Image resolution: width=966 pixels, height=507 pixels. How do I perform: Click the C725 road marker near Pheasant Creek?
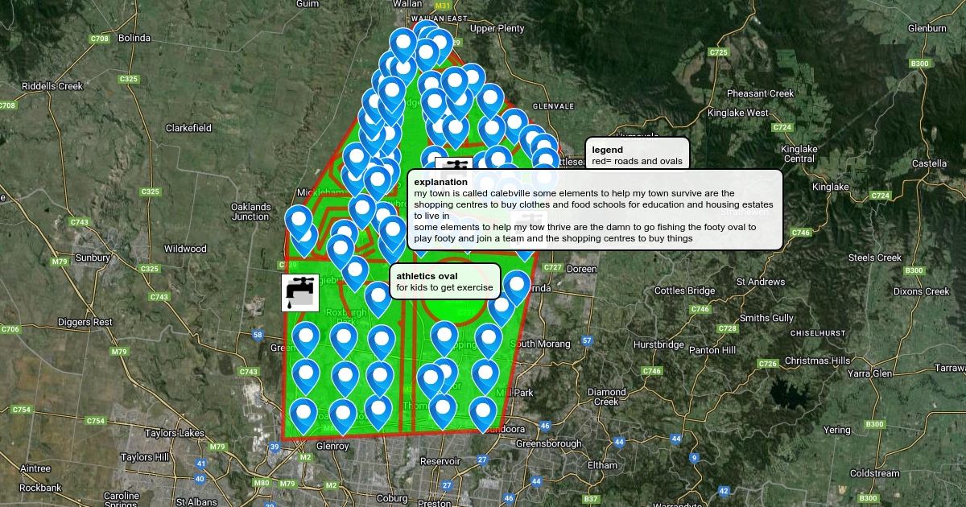pyautogui.click(x=718, y=52)
